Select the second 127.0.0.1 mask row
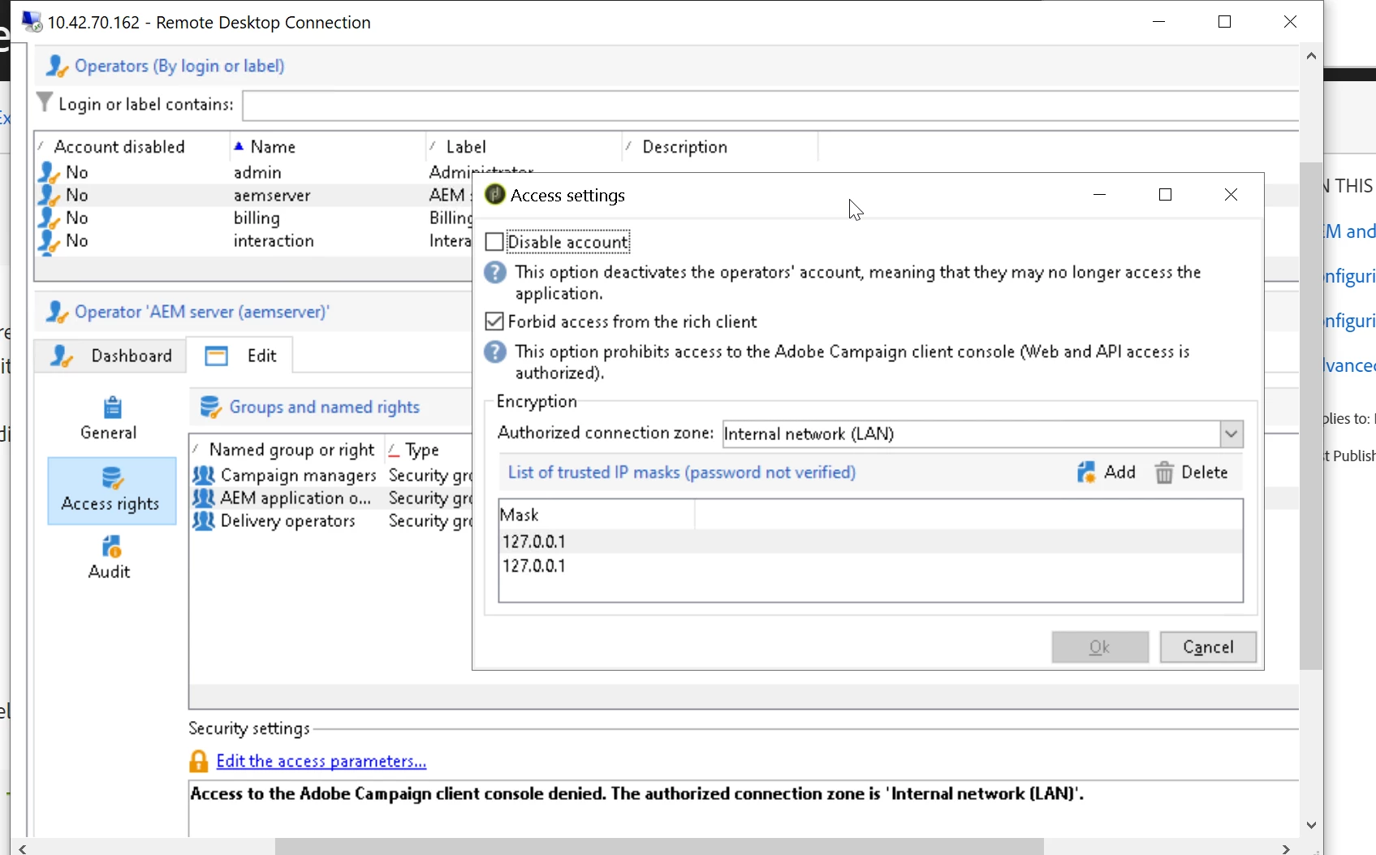The image size is (1376, 855). (x=870, y=566)
